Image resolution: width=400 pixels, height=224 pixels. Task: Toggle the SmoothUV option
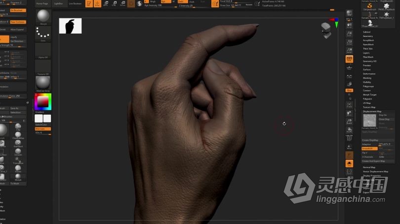369,148
